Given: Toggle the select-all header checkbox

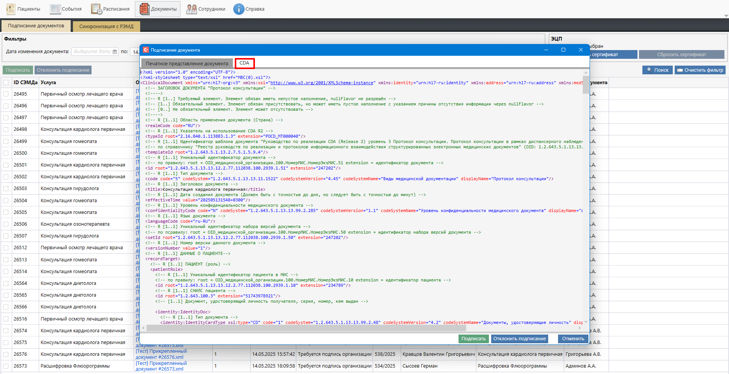Looking at the screenshot, I should (x=6, y=83).
